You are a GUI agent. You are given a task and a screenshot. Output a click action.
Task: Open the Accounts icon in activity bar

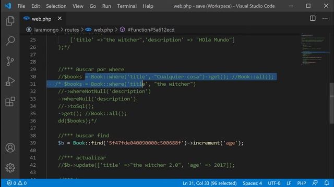pyautogui.click(x=10, y=148)
